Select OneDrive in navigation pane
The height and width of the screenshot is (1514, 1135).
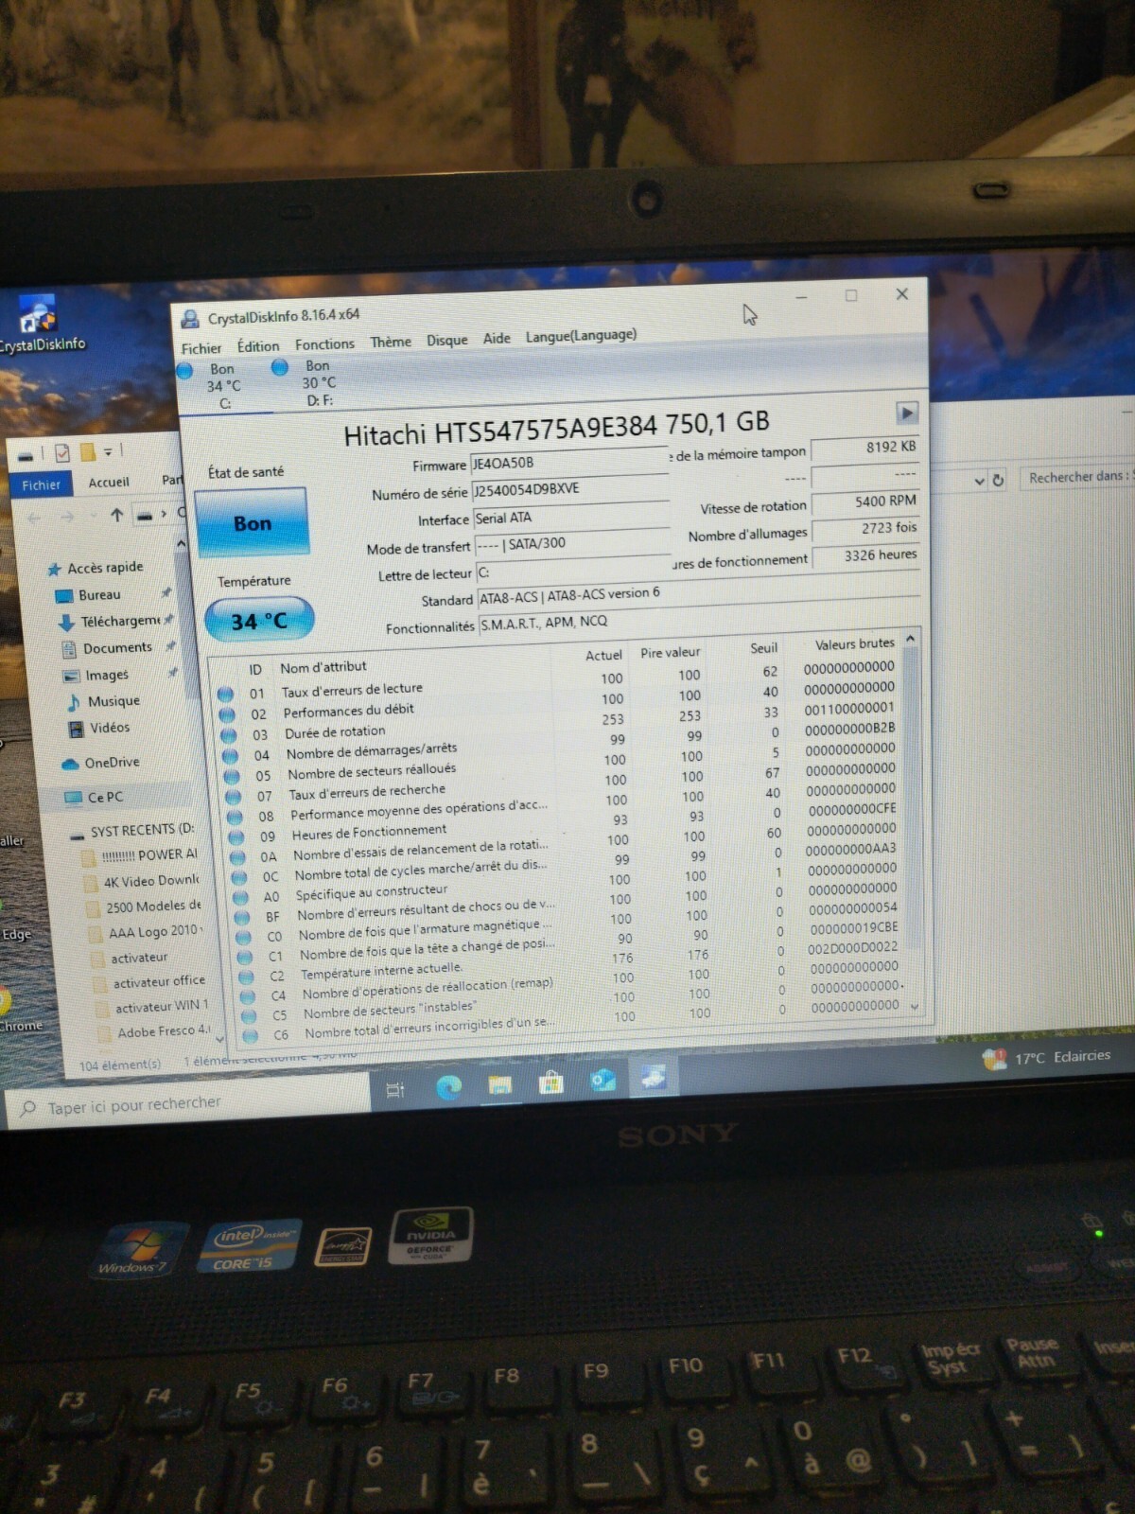[112, 763]
